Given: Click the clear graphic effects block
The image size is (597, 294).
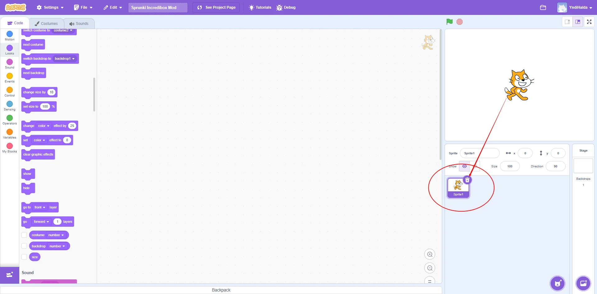Looking at the screenshot, I should (38, 154).
